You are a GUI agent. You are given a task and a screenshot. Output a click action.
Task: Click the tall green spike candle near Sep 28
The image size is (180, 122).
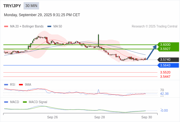click(99, 41)
